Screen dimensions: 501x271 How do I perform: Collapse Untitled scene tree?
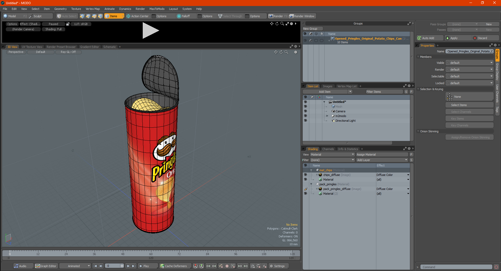pos(324,102)
